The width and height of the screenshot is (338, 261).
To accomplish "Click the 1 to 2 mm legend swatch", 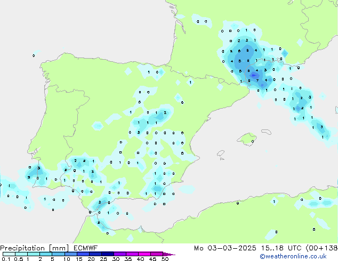I will 34,254.
